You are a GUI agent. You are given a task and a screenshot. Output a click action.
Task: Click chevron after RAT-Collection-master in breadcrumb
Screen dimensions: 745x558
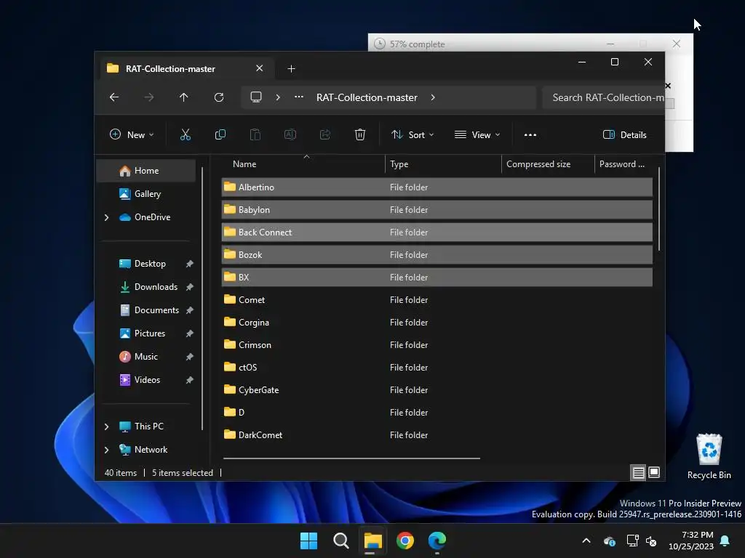[433, 97]
